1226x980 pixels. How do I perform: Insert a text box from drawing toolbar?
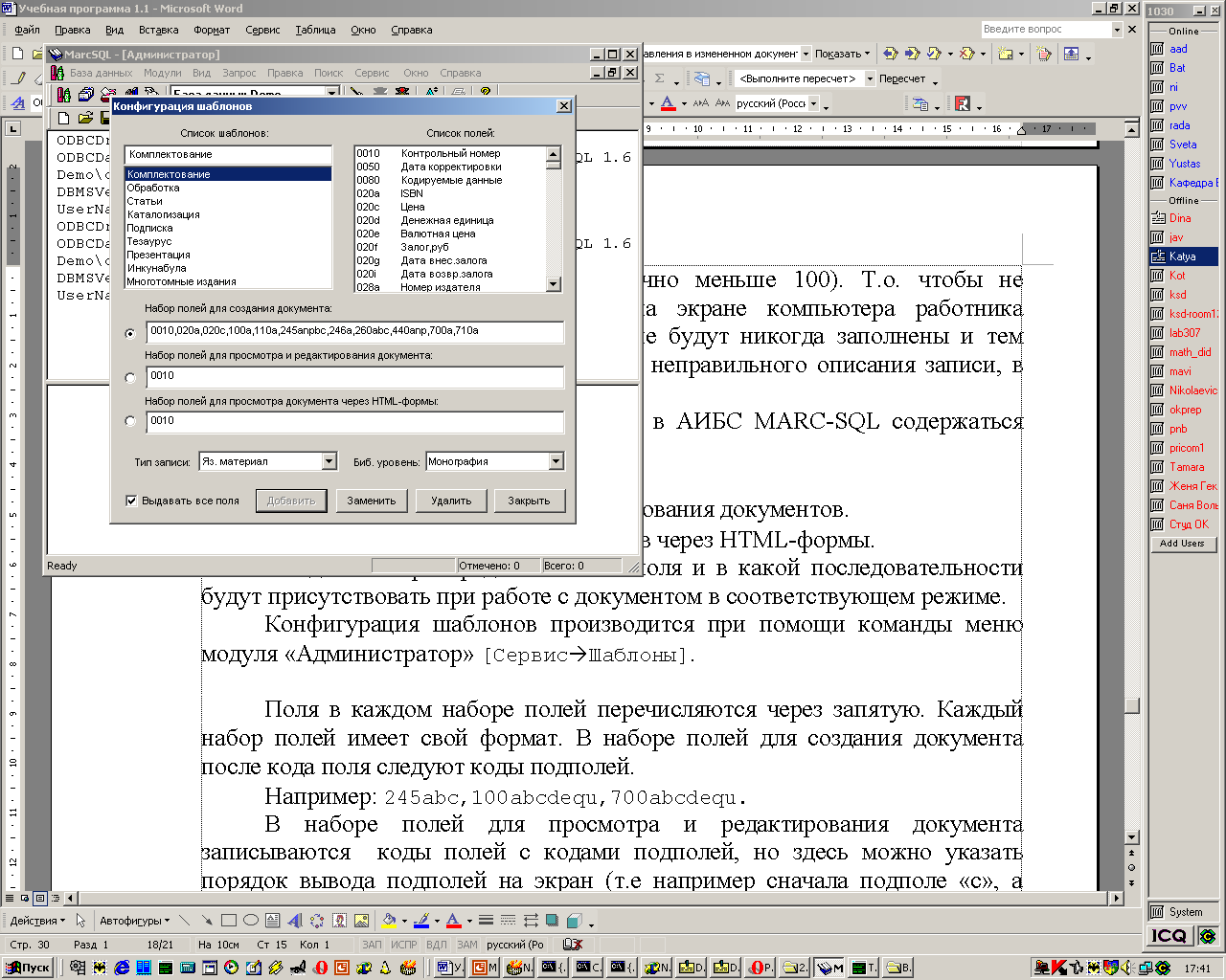273,921
